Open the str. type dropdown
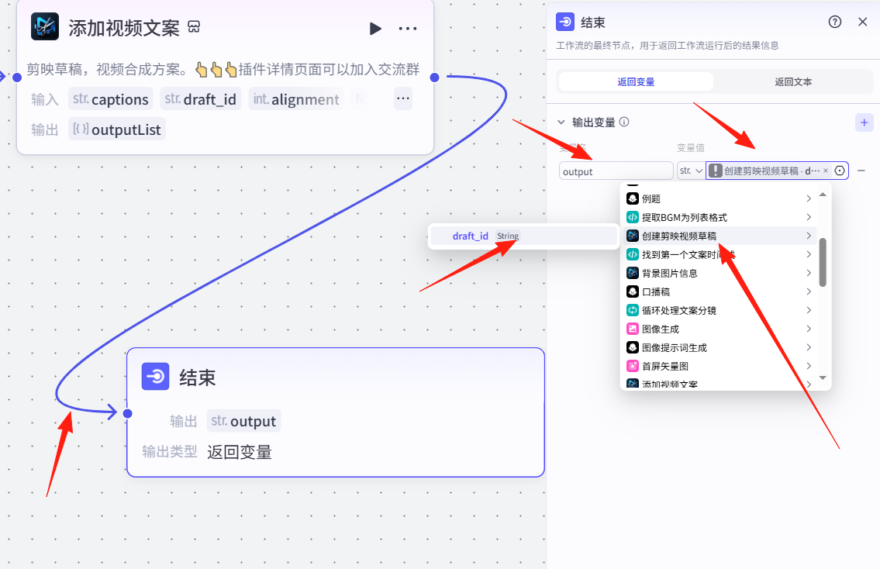The width and height of the screenshot is (880, 569). click(x=691, y=171)
